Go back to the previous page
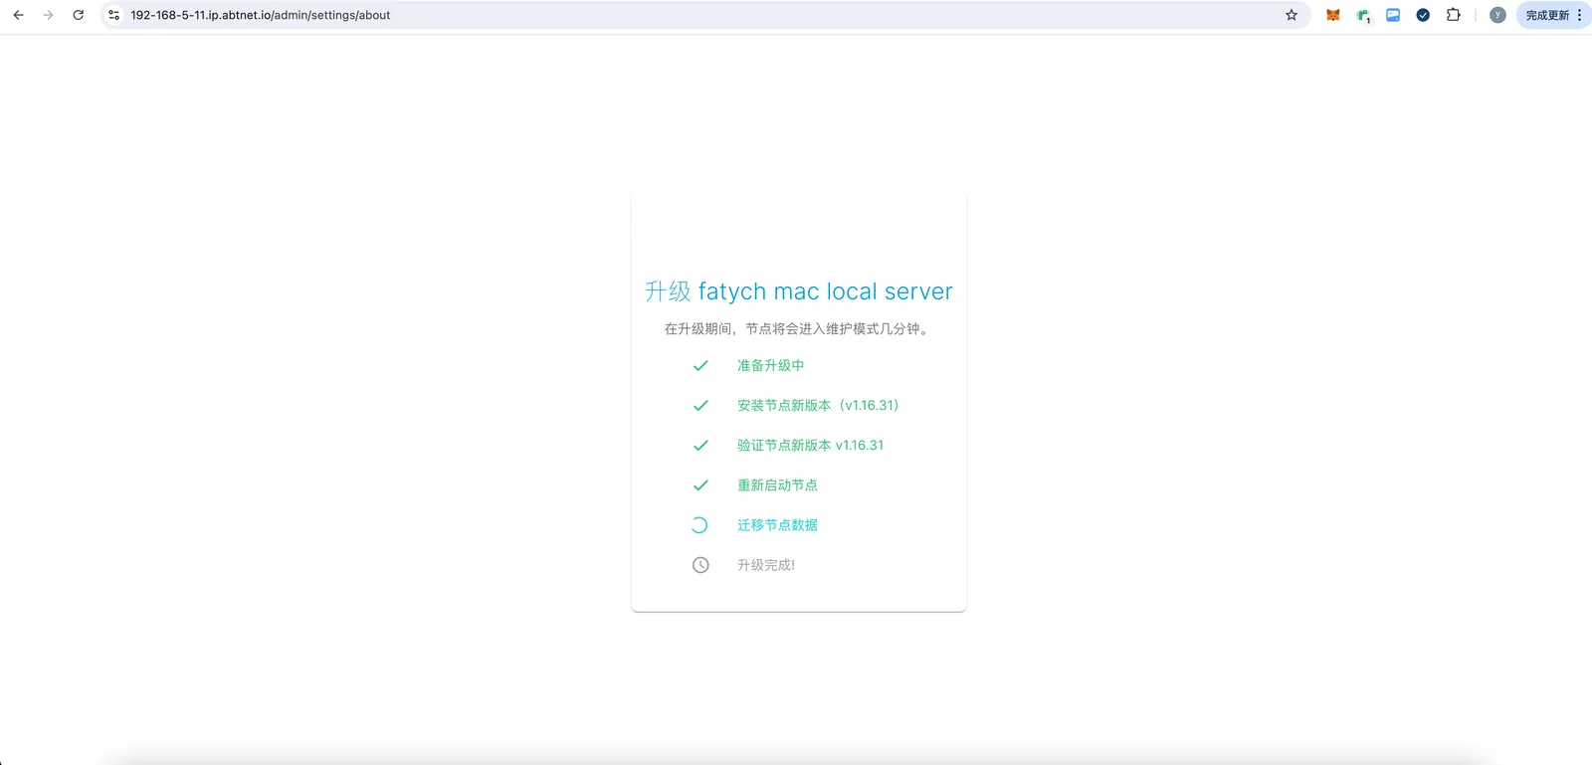This screenshot has width=1592, height=765. (x=18, y=15)
